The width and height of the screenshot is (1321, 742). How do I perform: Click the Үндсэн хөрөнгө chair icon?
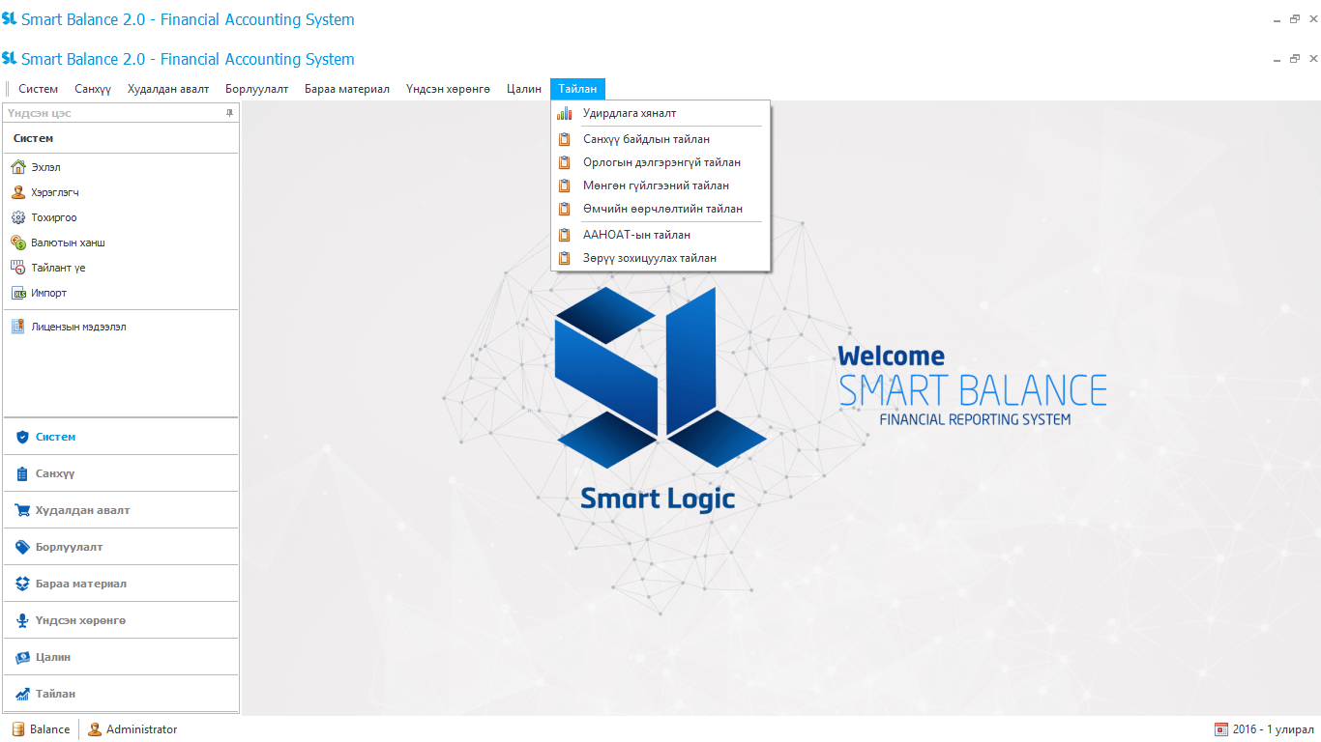click(x=22, y=620)
